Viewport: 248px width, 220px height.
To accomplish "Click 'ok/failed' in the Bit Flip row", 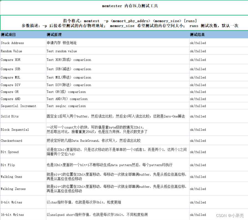I will coord(198,165).
